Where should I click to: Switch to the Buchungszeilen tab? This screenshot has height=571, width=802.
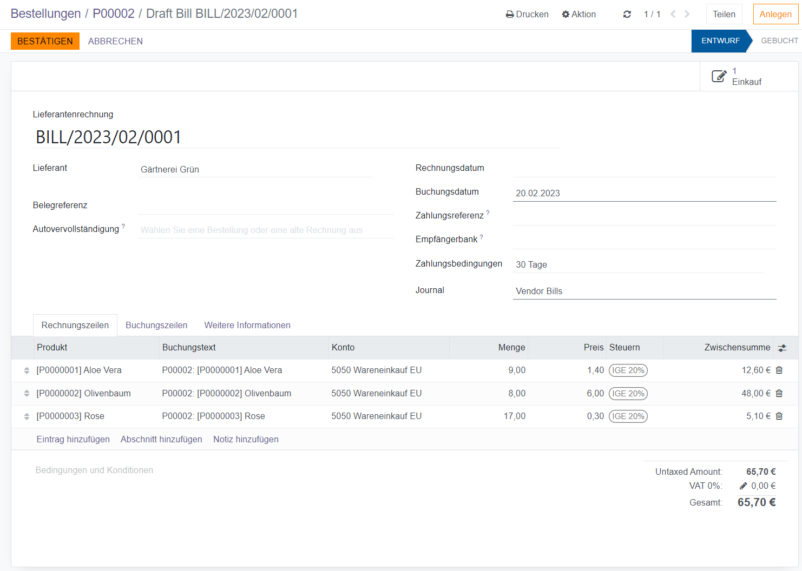click(156, 326)
